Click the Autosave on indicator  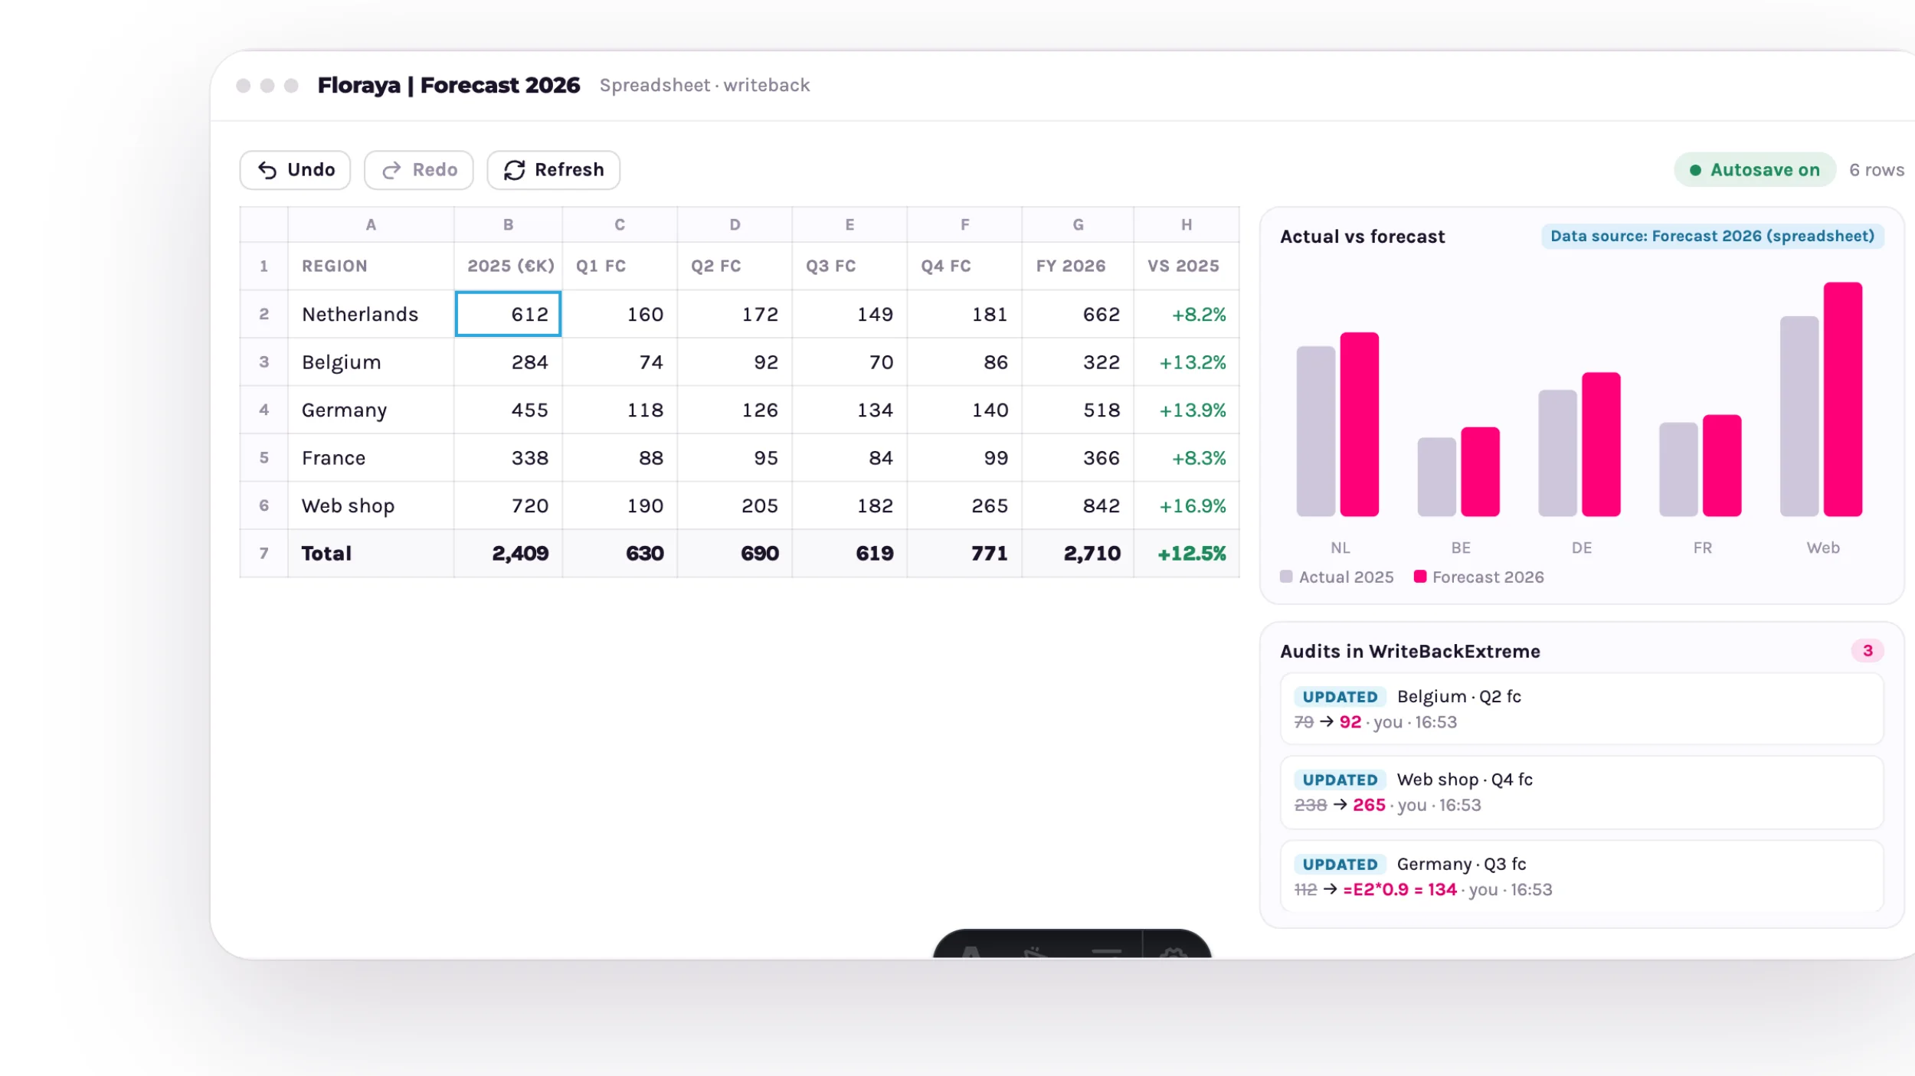click(x=1754, y=170)
